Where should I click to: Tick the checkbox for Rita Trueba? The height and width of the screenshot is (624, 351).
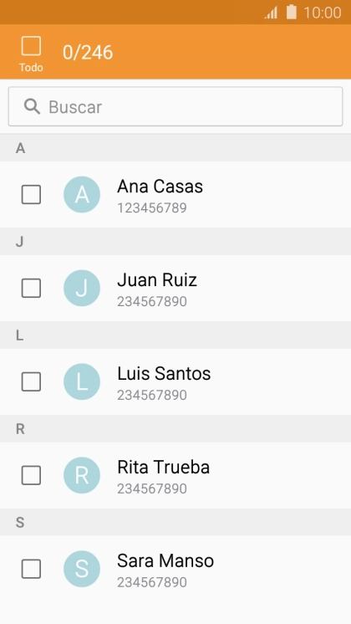31,475
